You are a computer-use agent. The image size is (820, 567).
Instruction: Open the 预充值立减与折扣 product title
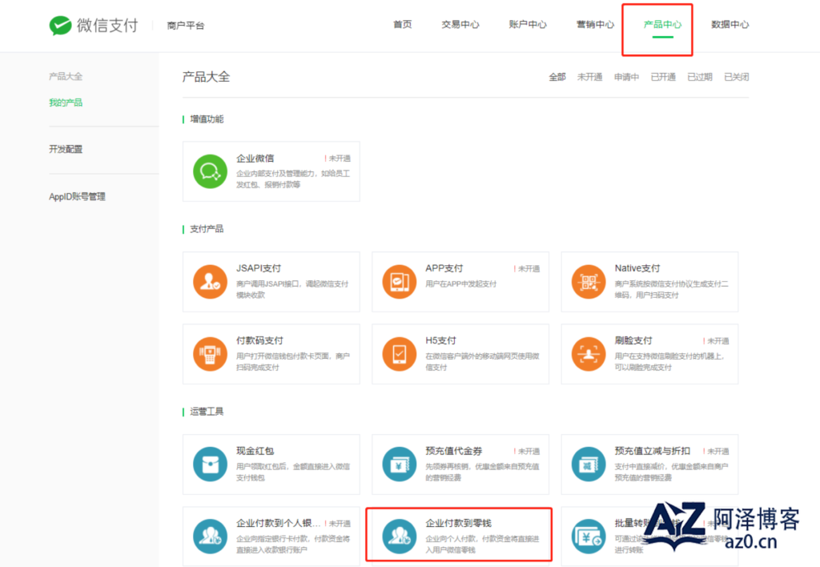(652, 451)
